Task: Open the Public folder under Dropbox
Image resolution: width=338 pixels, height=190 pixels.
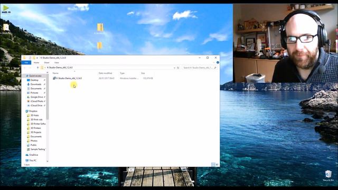Action: 33,145
